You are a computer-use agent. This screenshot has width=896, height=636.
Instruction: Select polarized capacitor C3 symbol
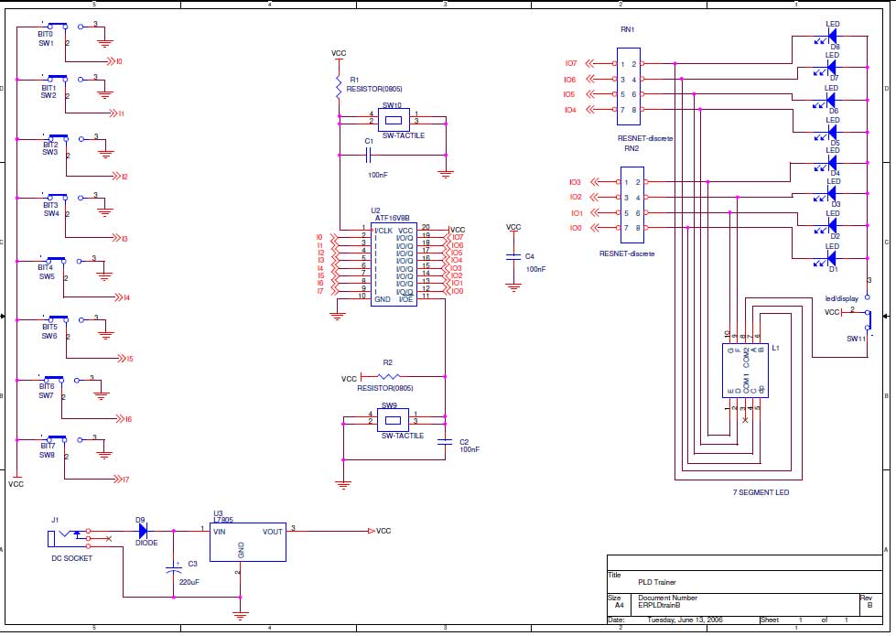pyautogui.click(x=174, y=569)
